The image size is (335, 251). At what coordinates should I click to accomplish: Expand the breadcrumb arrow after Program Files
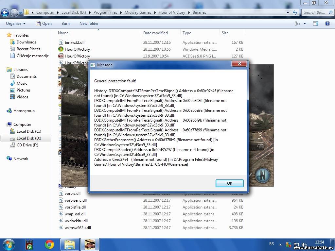[121, 12]
